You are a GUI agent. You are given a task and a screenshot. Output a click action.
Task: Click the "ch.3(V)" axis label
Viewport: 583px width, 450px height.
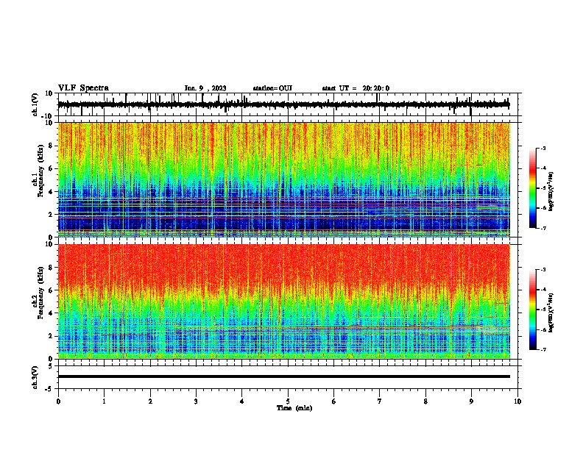(x=35, y=377)
